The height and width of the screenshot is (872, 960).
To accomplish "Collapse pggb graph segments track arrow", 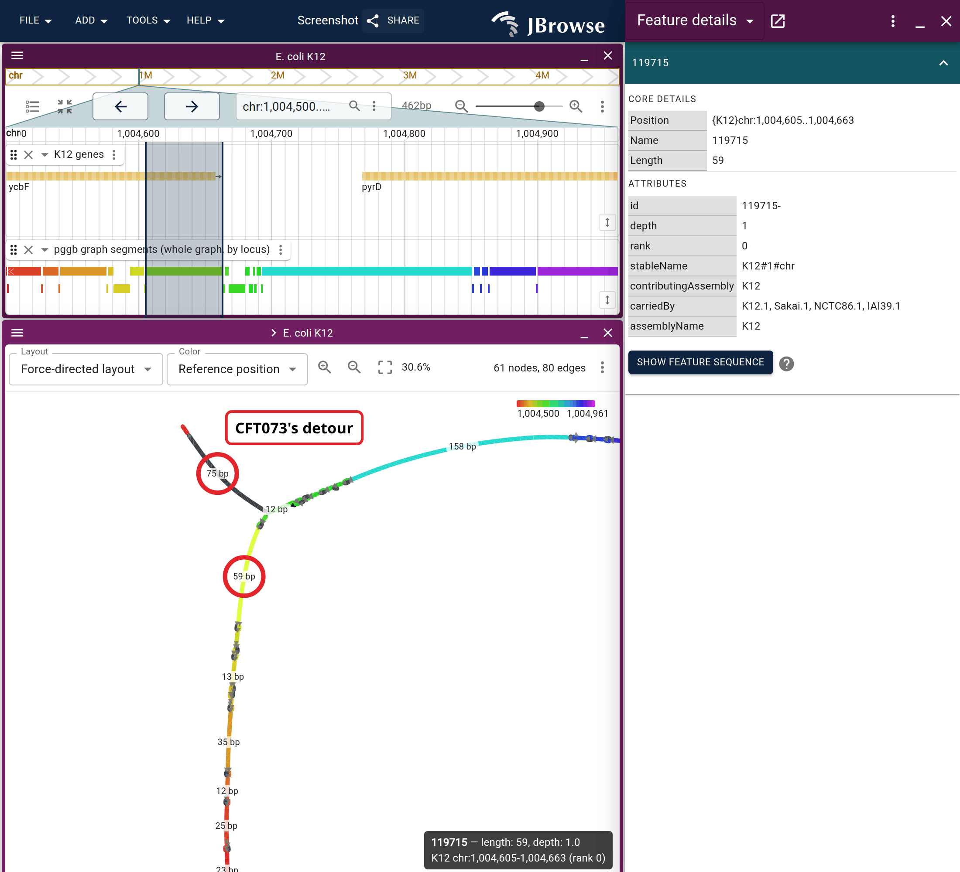I will [44, 250].
